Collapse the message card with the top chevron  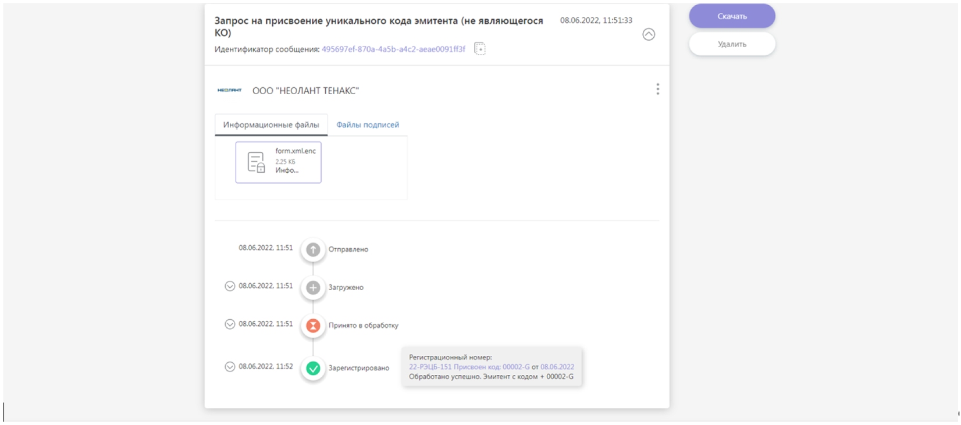click(648, 34)
